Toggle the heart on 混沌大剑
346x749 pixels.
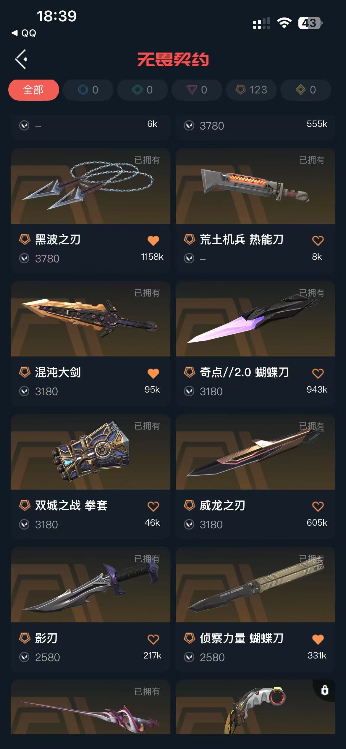(153, 373)
